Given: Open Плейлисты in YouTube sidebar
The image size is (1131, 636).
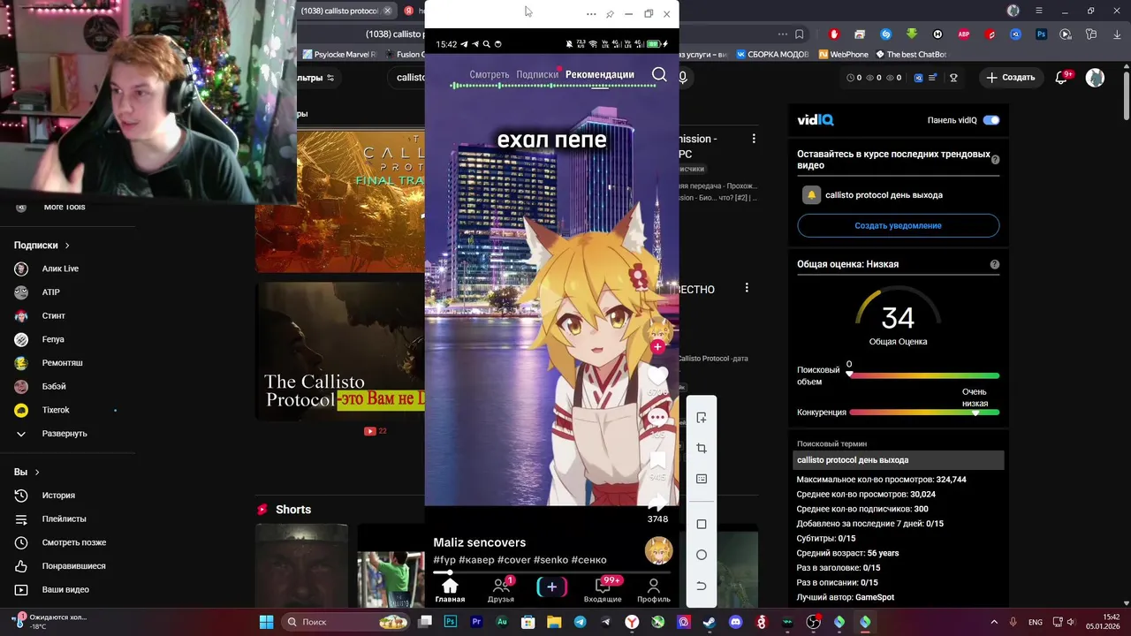Looking at the screenshot, I should (x=64, y=519).
